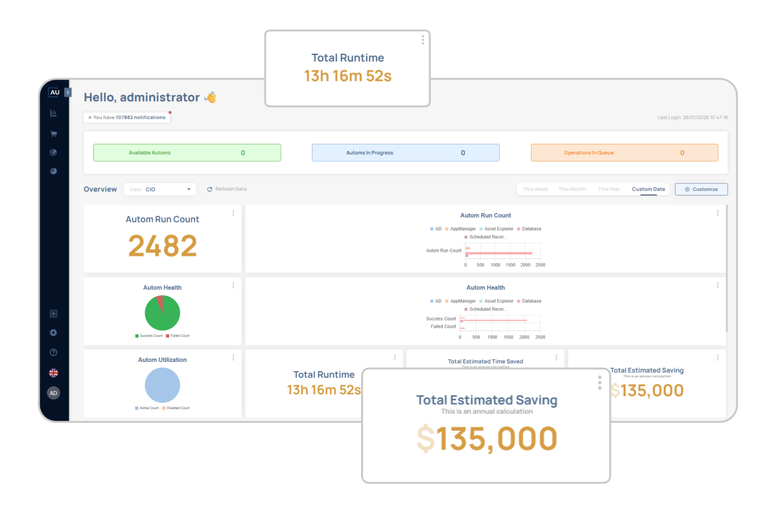Click the dashboard vertical scrollbar
778x518 pixels.
pos(727,272)
